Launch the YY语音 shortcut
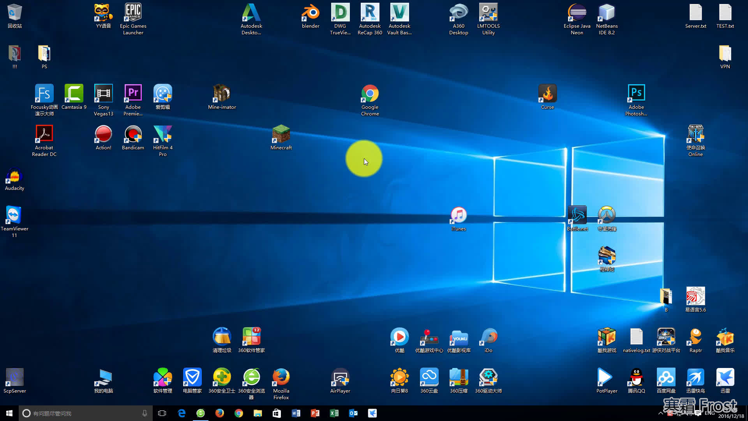Image resolution: width=748 pixels, height=421 pixels. pyautogui.click(x=103, y=16)
